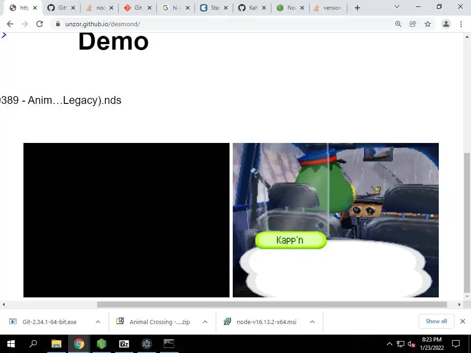Click Show all downloads

coord(436,321)
